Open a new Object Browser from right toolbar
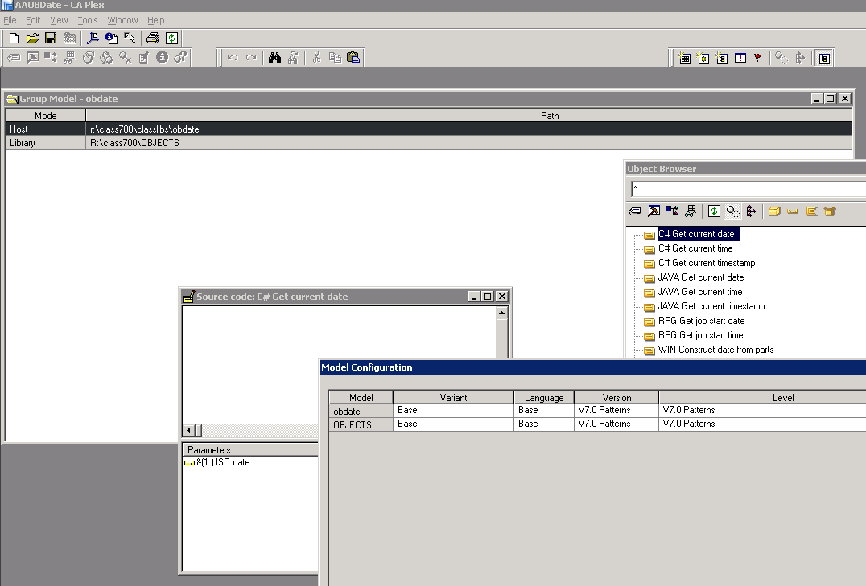The height and width of the screenshot is (586, 866). (x=721, y=58)
